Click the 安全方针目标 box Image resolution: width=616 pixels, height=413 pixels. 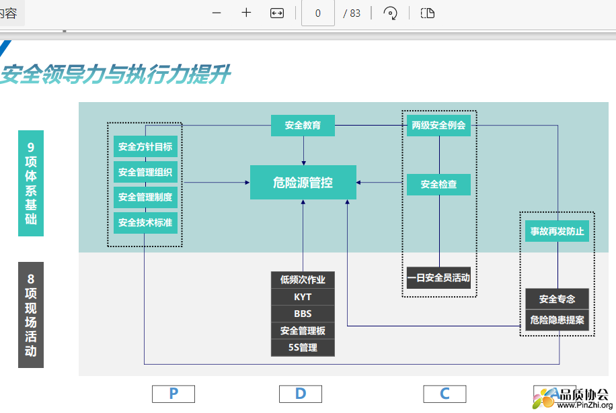pos(145,146)
